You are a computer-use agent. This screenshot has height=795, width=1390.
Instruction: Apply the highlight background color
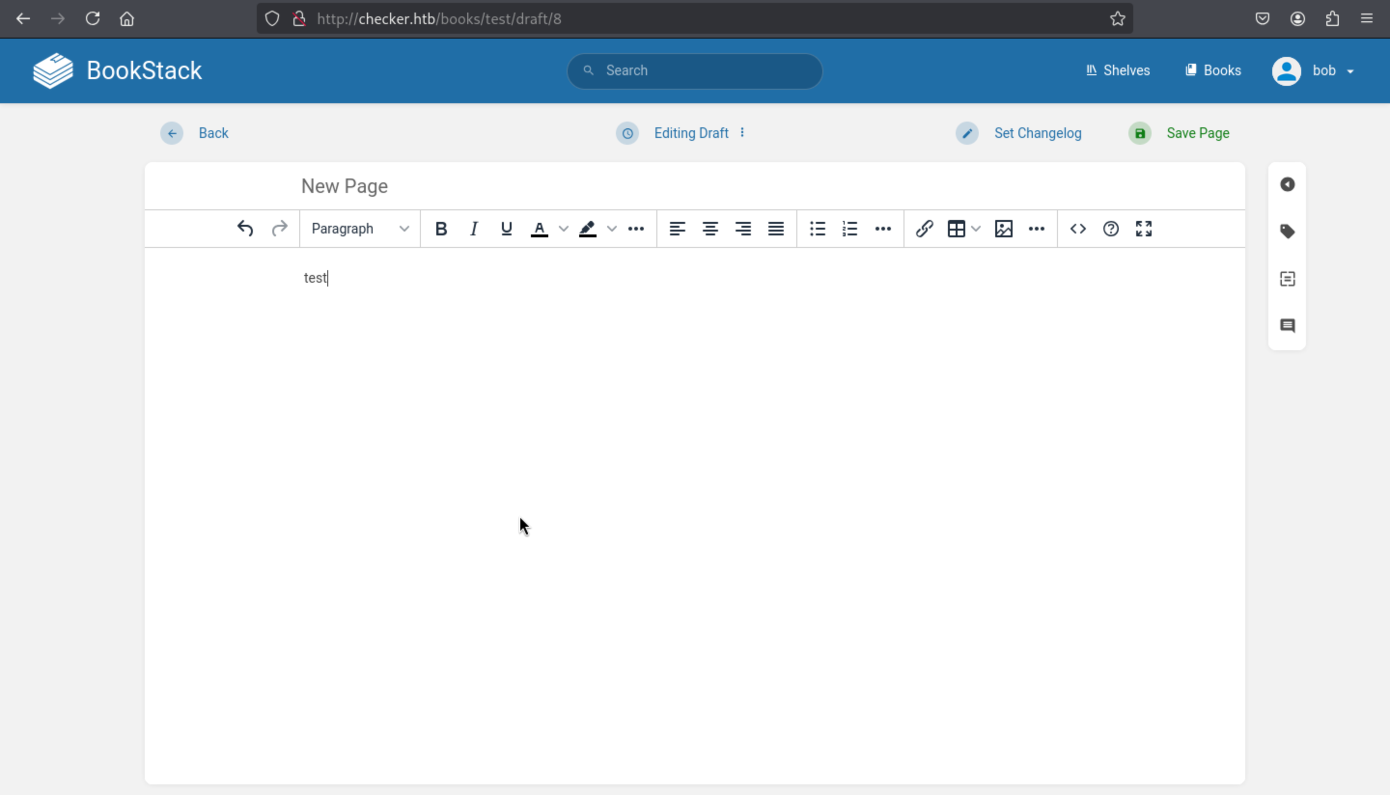coord(587,229)
